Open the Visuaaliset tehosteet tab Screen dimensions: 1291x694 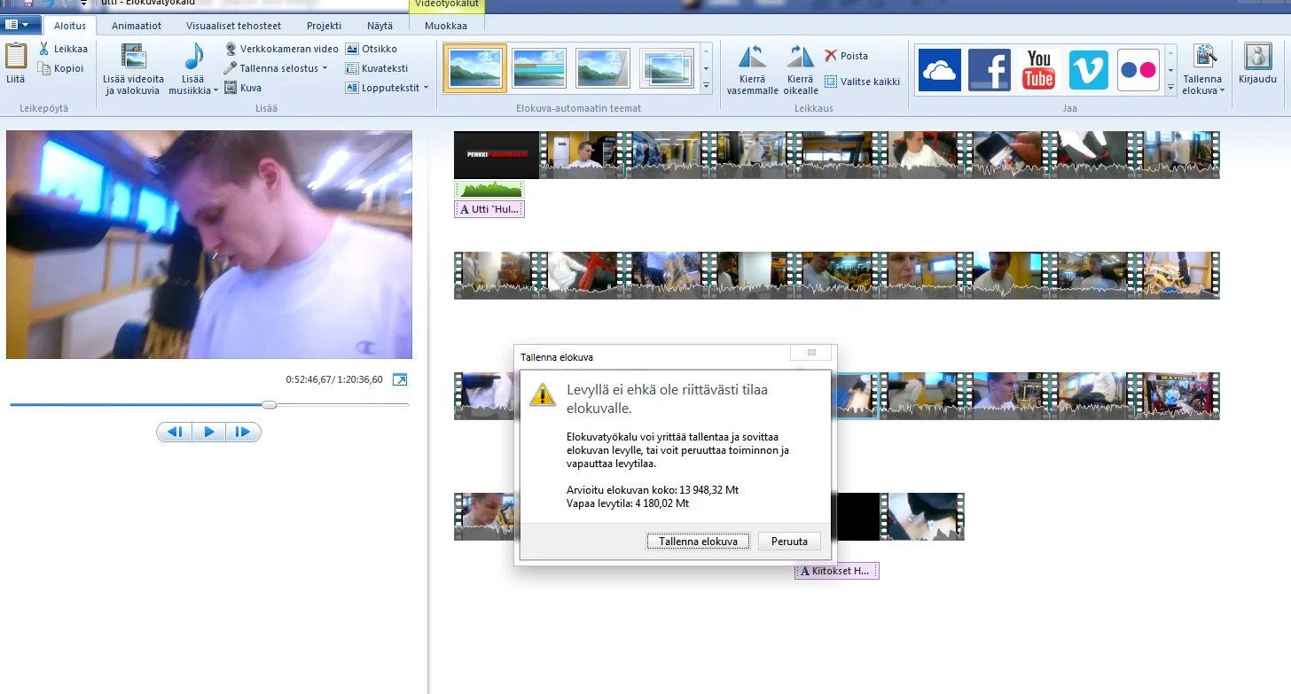click(233, 26)
